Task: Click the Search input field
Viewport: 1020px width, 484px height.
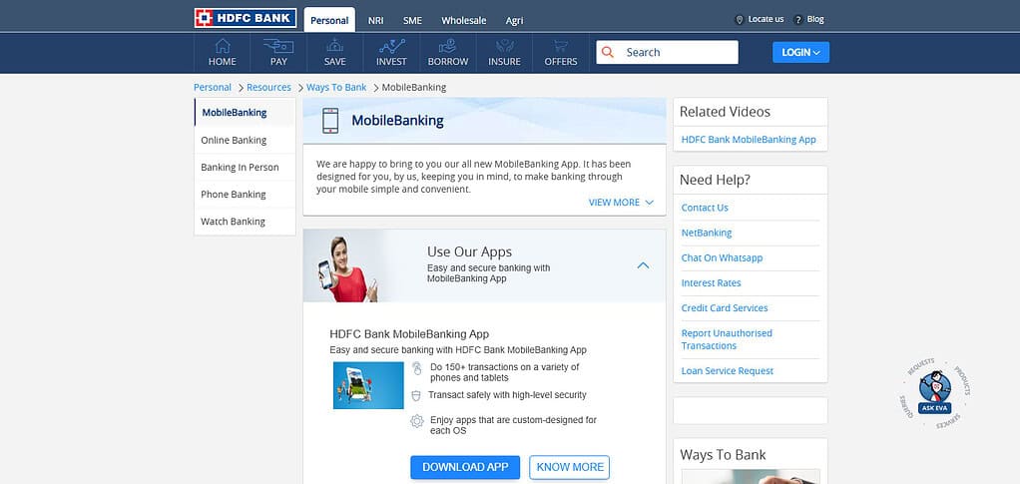Action: pyautogui.click(x=668, y=52)
